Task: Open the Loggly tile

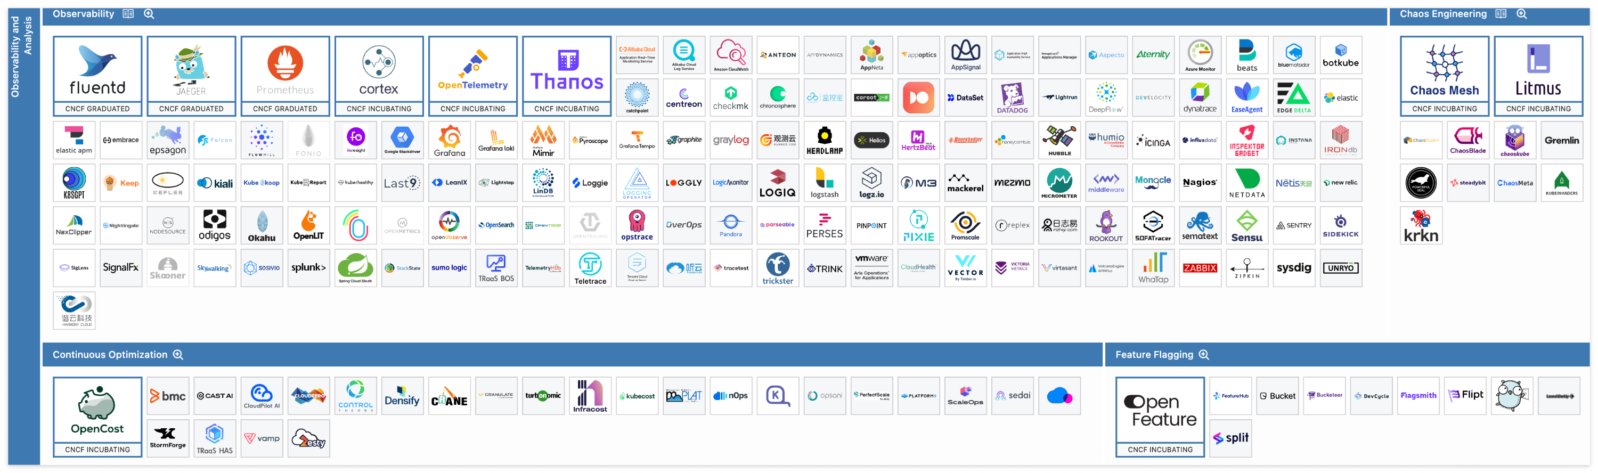Action: (683, 183)
